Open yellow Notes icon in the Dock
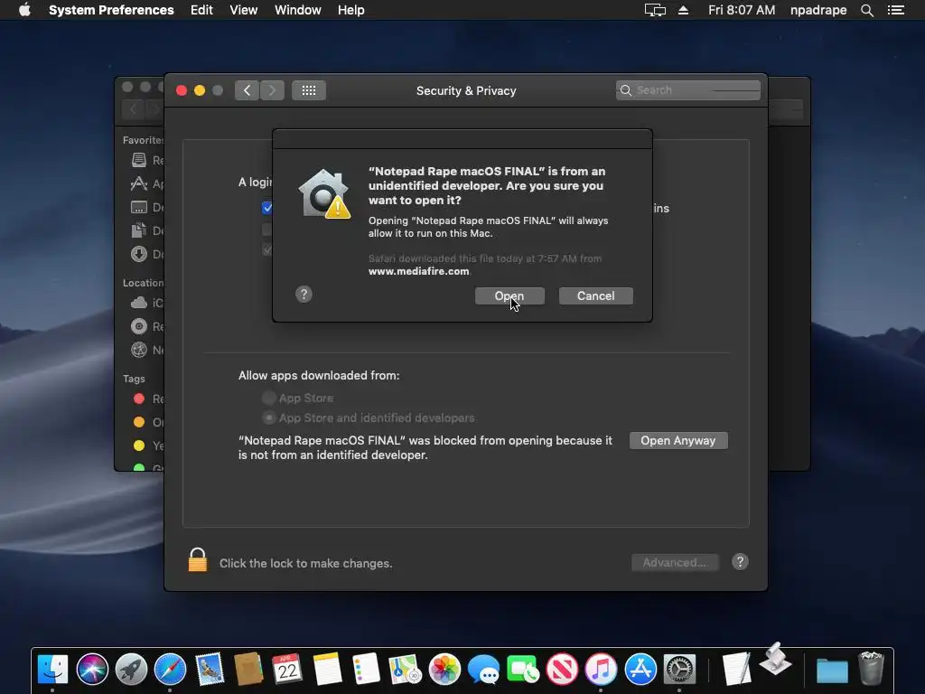The width and height of the screenshot is (925, 694). 327,670
